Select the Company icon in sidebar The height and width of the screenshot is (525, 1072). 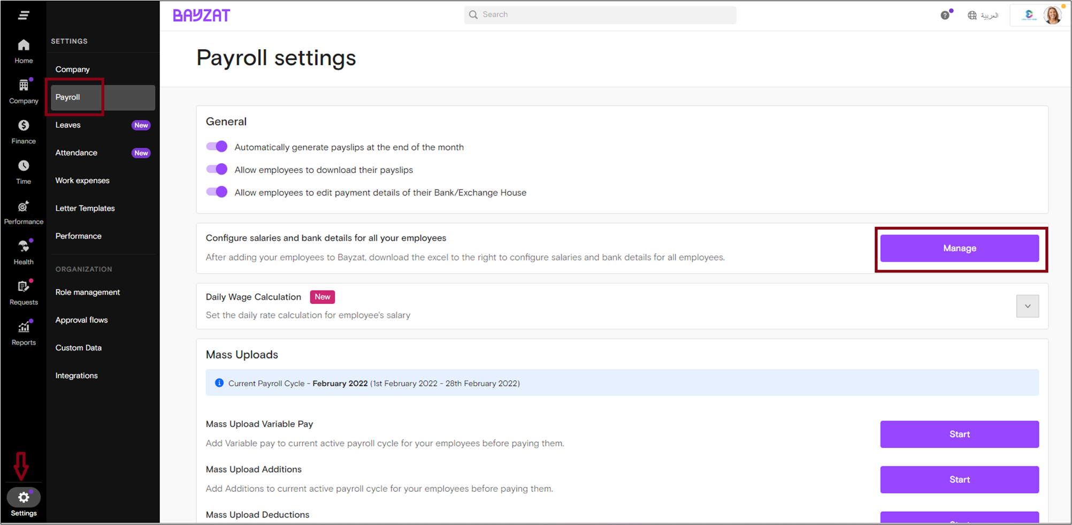(23, 91)
